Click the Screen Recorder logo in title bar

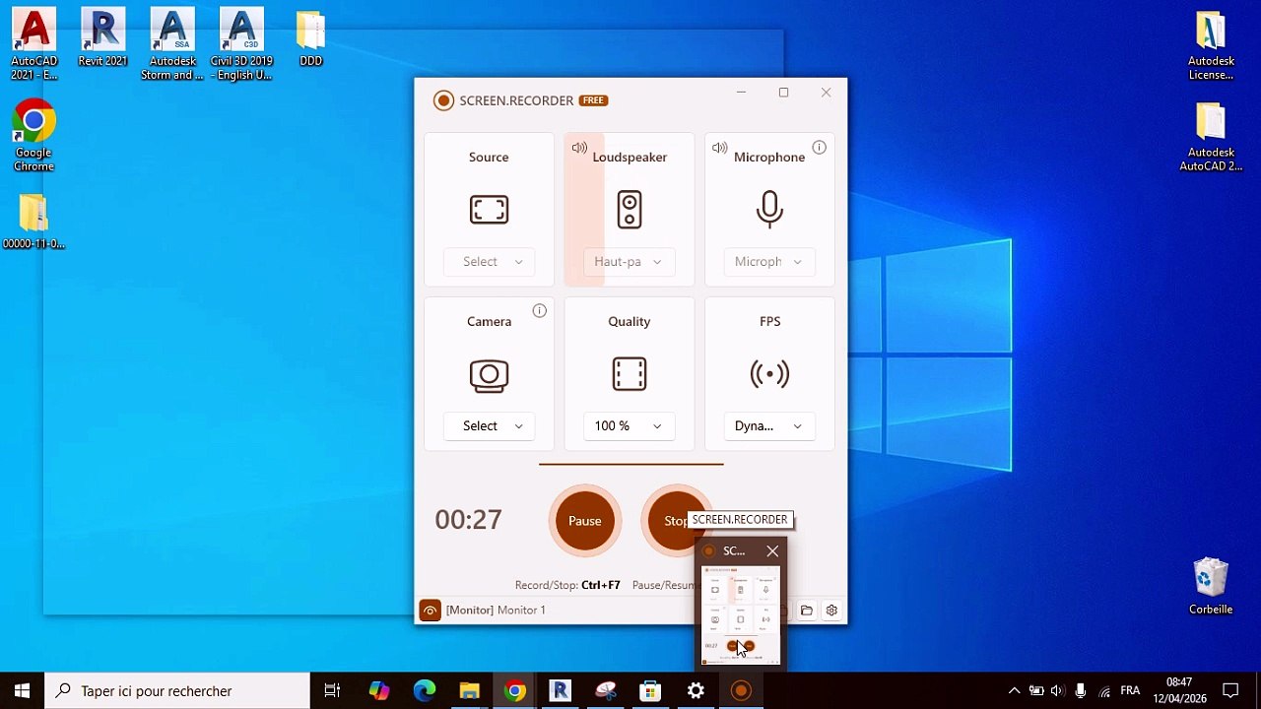(x=443, y=100)
